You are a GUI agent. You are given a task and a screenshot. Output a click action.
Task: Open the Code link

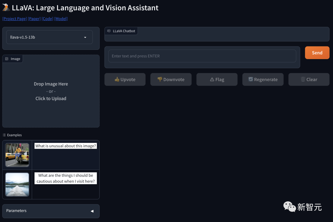pyautogui.click(x=47, y=19)
